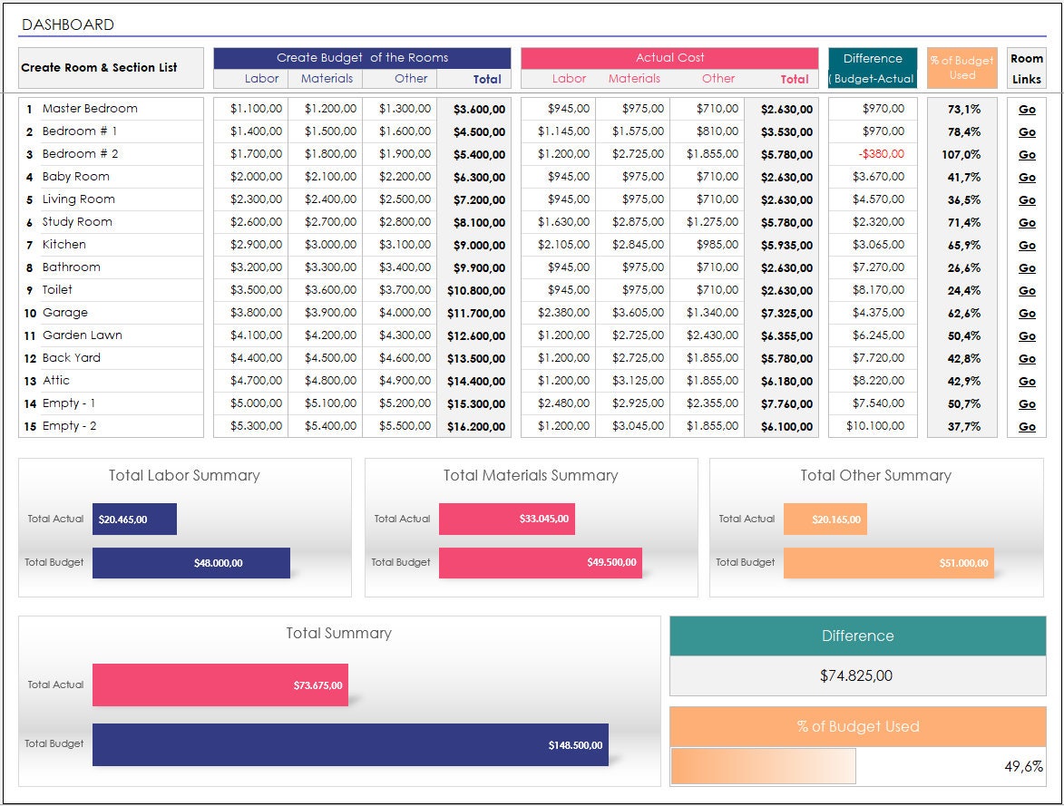
Task: Click the % of Budget Used header
Action: coord(962,65)
